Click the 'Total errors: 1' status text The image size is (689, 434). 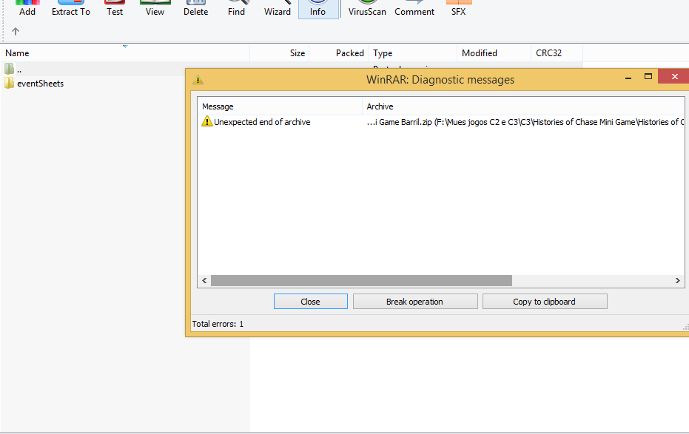pos(218,324)
